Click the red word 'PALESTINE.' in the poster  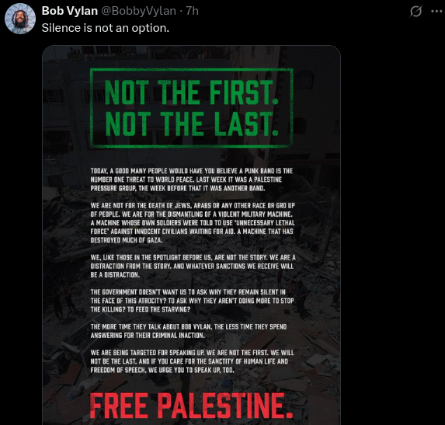[225, 405]
